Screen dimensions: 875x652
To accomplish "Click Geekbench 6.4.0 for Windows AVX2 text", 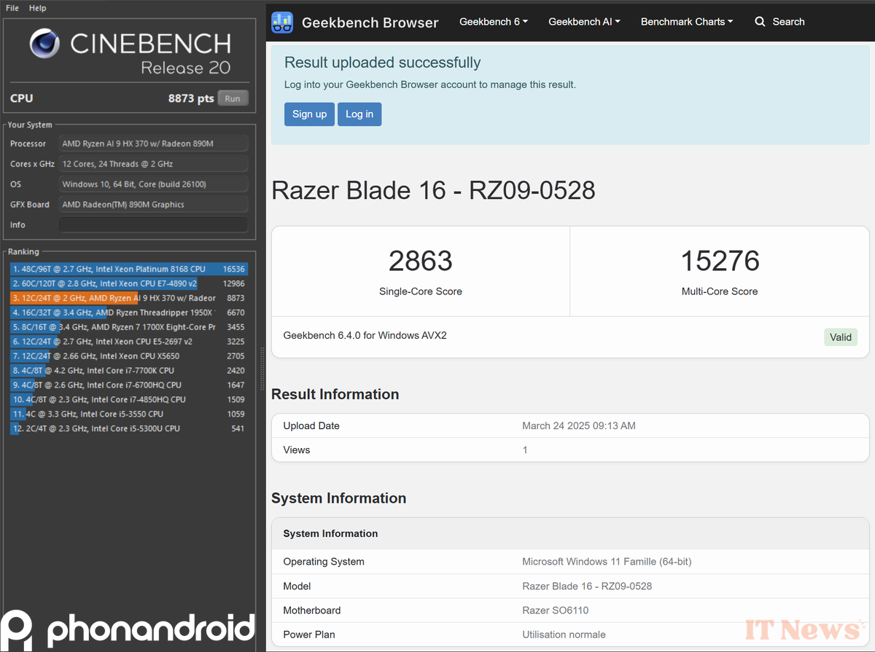I will (x=365, y=336).
